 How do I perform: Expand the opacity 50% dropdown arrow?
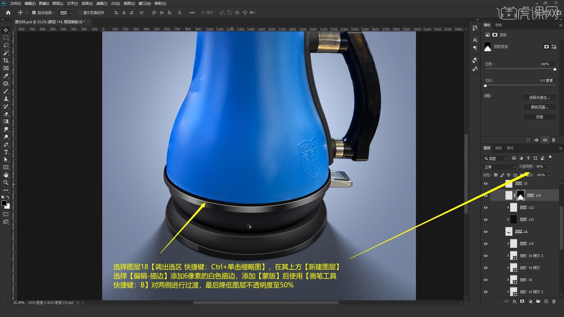549,166
